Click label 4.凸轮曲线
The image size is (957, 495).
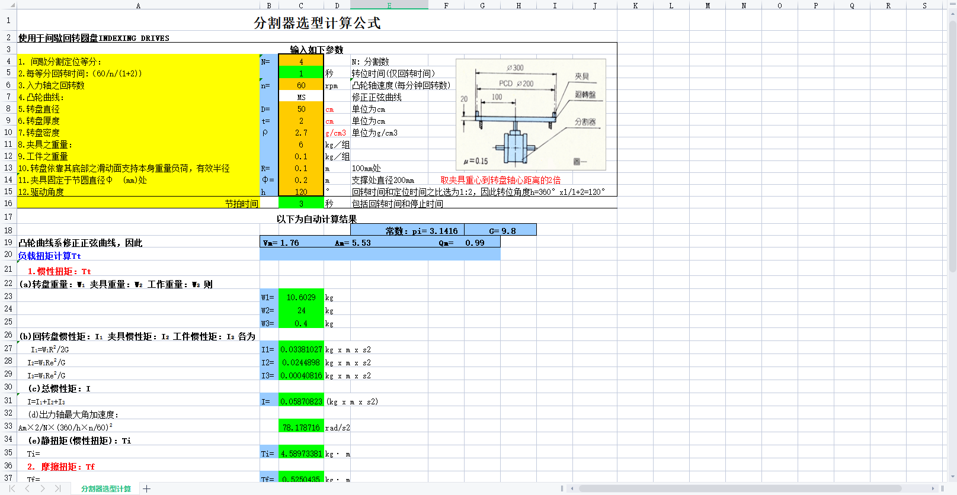pyautogui.click(x=41, y=97)
